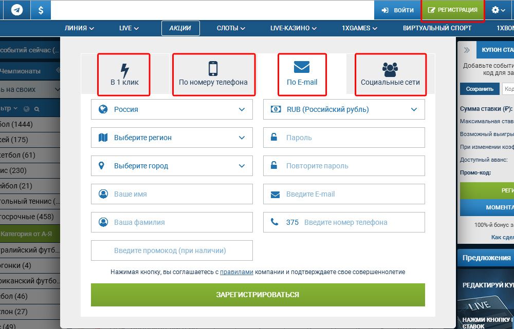Click the banknote icon beside RUB

click(x=276, y=109)
